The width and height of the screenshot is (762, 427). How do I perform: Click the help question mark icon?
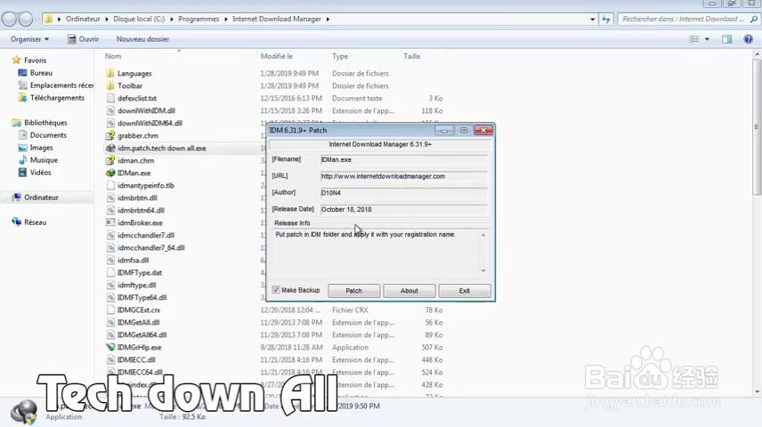[x=748, y=39]
